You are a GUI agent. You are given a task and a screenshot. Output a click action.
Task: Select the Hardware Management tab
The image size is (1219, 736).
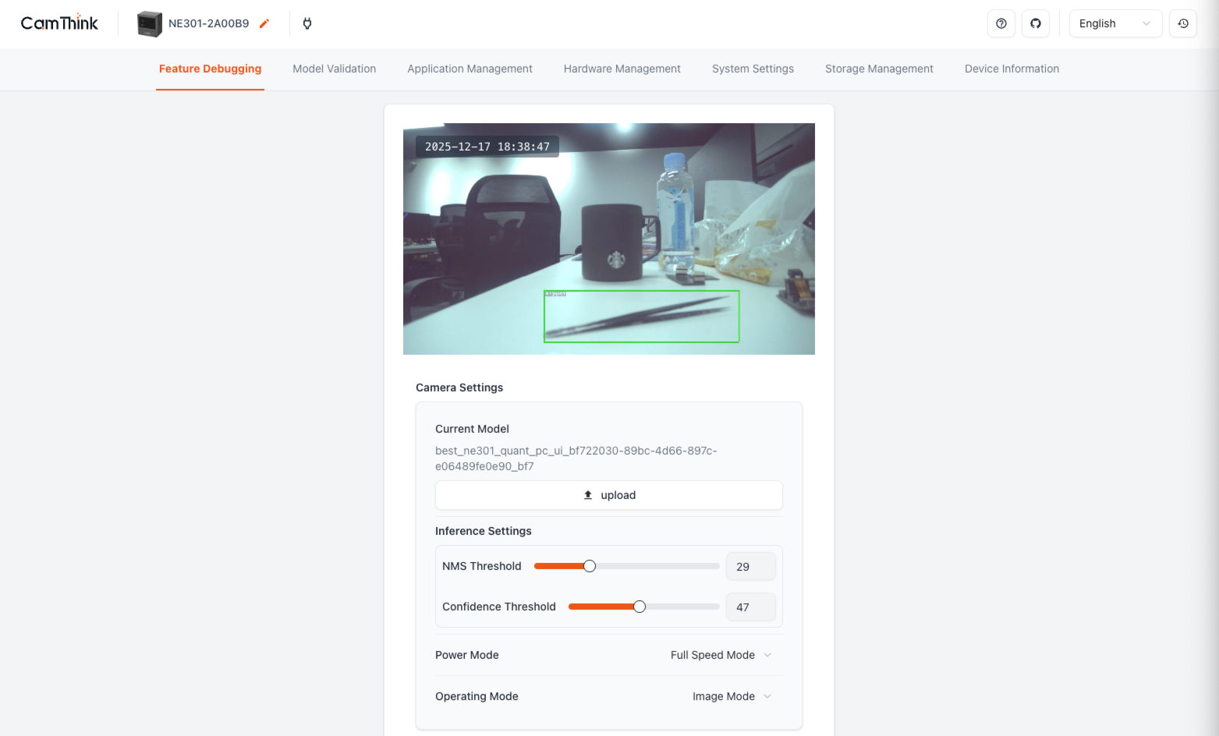point(622,69)
